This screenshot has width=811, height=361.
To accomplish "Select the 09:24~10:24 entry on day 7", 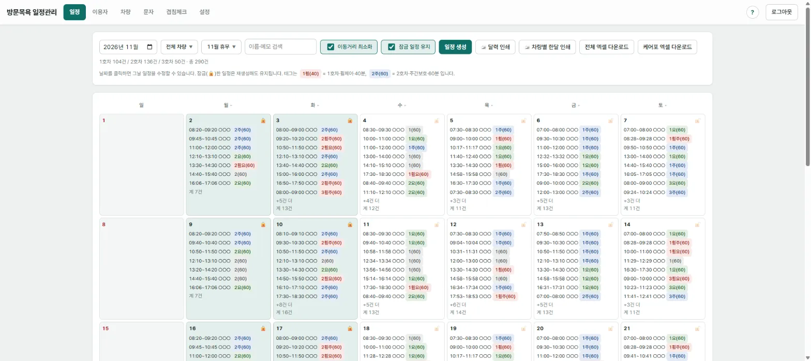I will pyautogui.click(x=656, y=192).
